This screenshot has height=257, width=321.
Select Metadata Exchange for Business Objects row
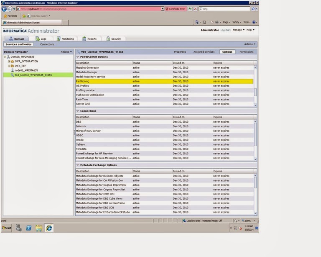click(x=164, y=176)
